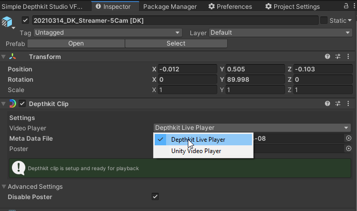Image resolution: width=357 pixels, height=211 pixels.
Task: Toggle Depthkit Clip component enabled checkbox
Action: point(22,103)
